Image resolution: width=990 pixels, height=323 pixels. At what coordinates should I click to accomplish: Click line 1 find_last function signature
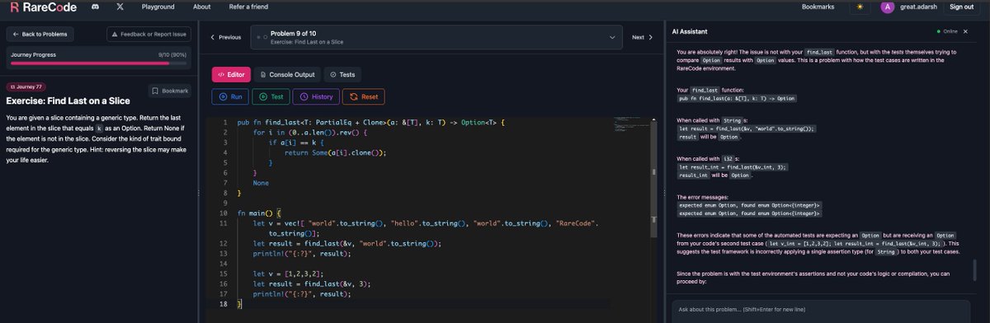(370, 122)
